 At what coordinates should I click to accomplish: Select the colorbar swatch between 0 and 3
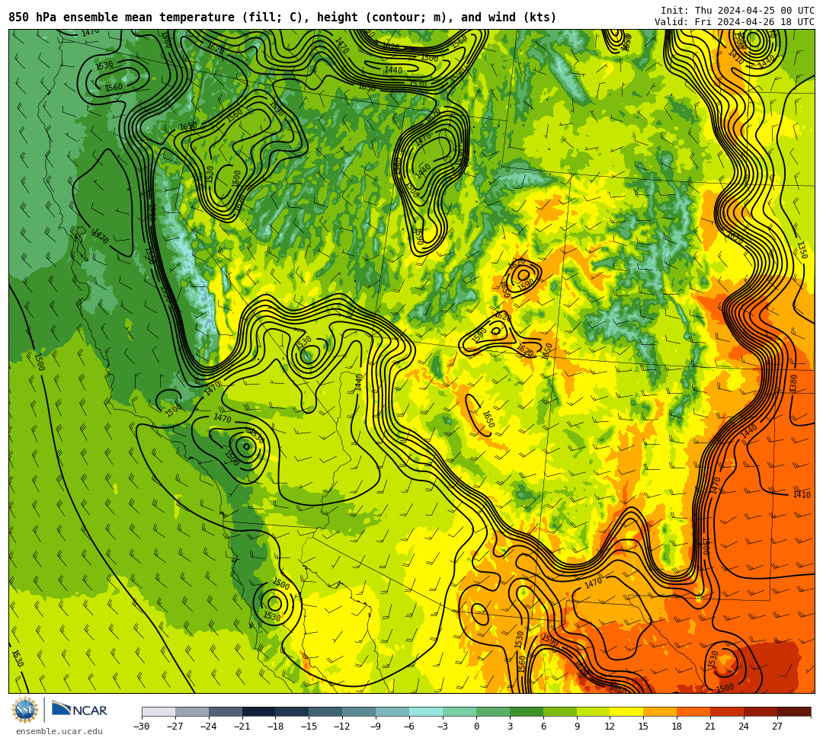pyautogui.click(x=493, y=711)
